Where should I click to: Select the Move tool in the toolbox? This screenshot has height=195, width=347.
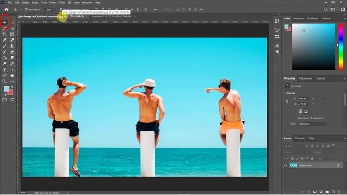click(4, 23)
